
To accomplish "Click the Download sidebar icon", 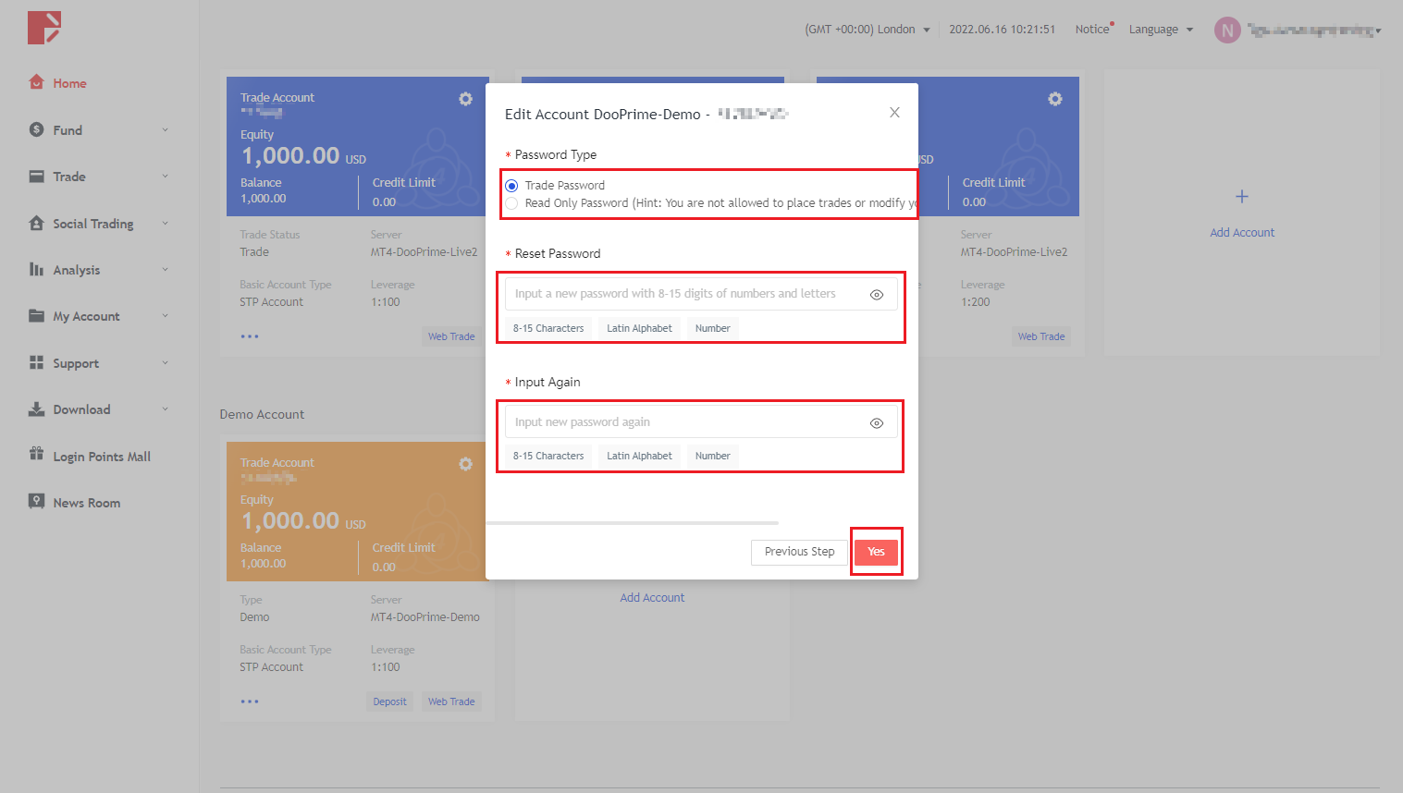I will pyautogui.click(x=36, y=409).
